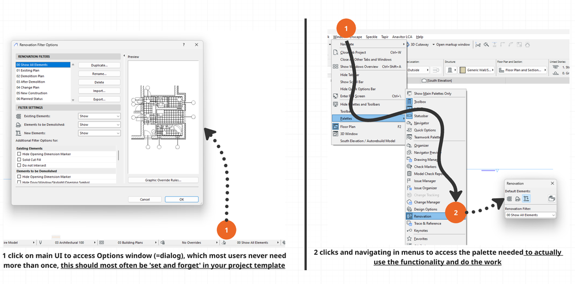Click the Export... button

(x=100, y=99)
